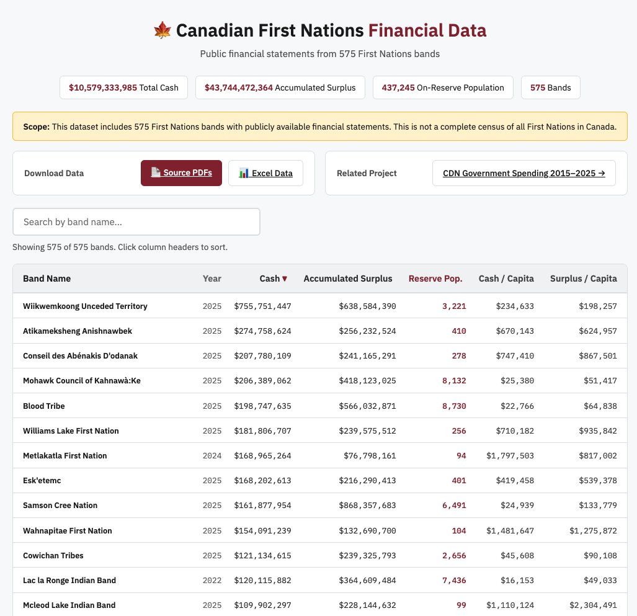This screenshot has height=616, width=637.
Task: Click the subtitle about 575 First Nations bands
Action: coord(319,53)
